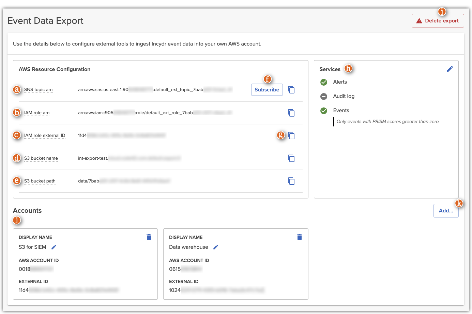Toggle the Alerts service status checkmark
The width and height of the screenshot is (472, 314).
click(323, 82)
